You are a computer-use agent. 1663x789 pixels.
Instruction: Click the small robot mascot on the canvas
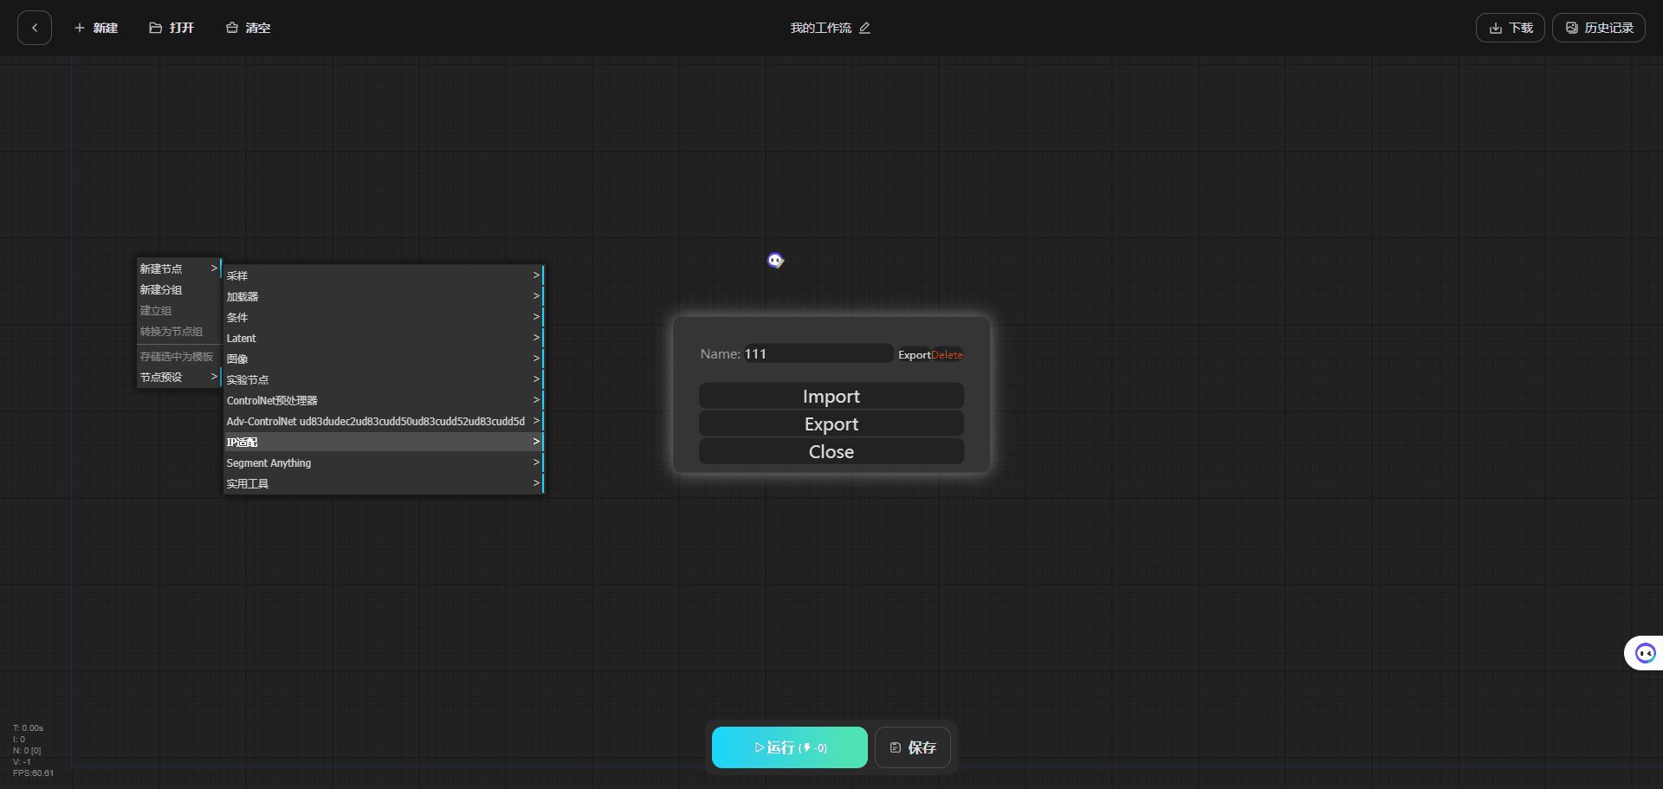[775, 260]
